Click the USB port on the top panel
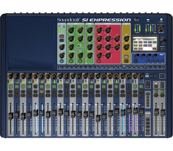This screenshot has height=151, width=173. 148,20
